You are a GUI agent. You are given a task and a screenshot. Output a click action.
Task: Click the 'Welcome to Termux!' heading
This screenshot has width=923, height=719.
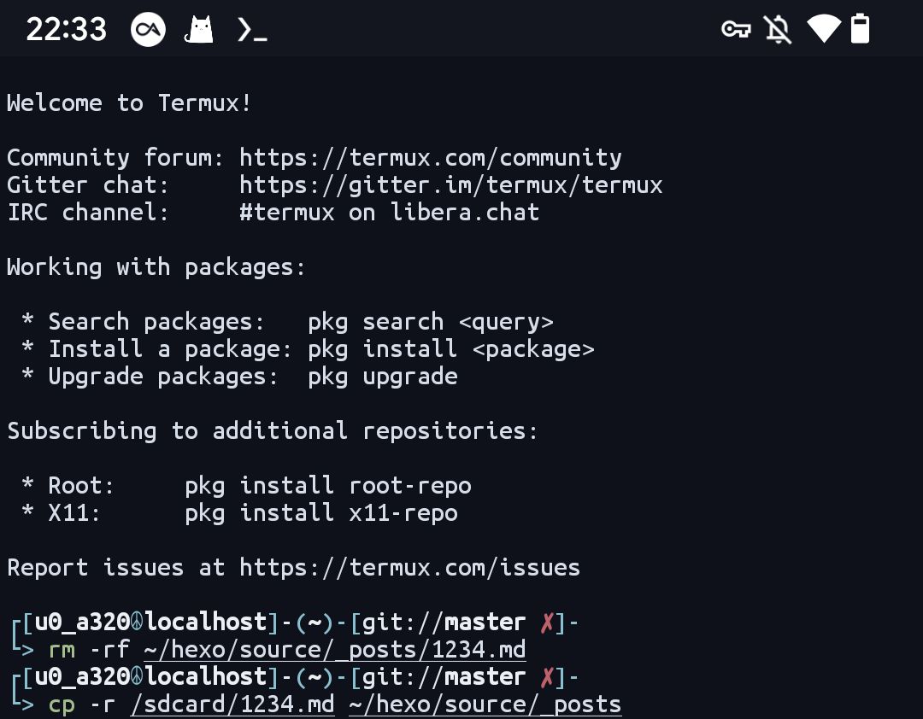coord(129,103)
